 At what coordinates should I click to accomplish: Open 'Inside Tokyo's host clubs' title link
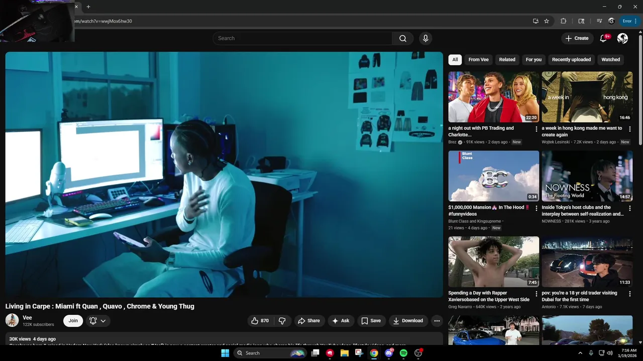583,211
